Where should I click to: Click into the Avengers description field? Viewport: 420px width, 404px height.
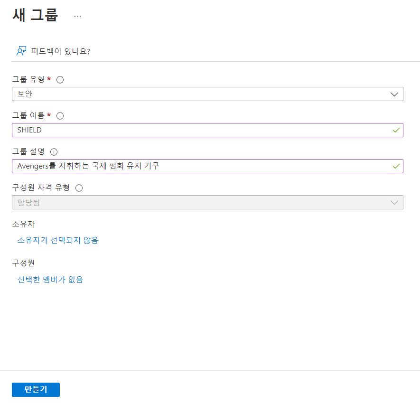[207, 166]
